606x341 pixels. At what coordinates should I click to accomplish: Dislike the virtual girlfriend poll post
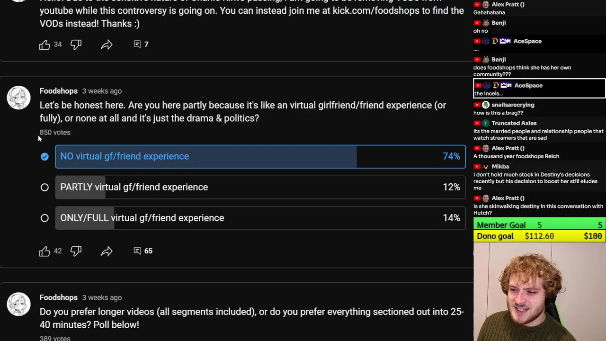pos(76,251)
